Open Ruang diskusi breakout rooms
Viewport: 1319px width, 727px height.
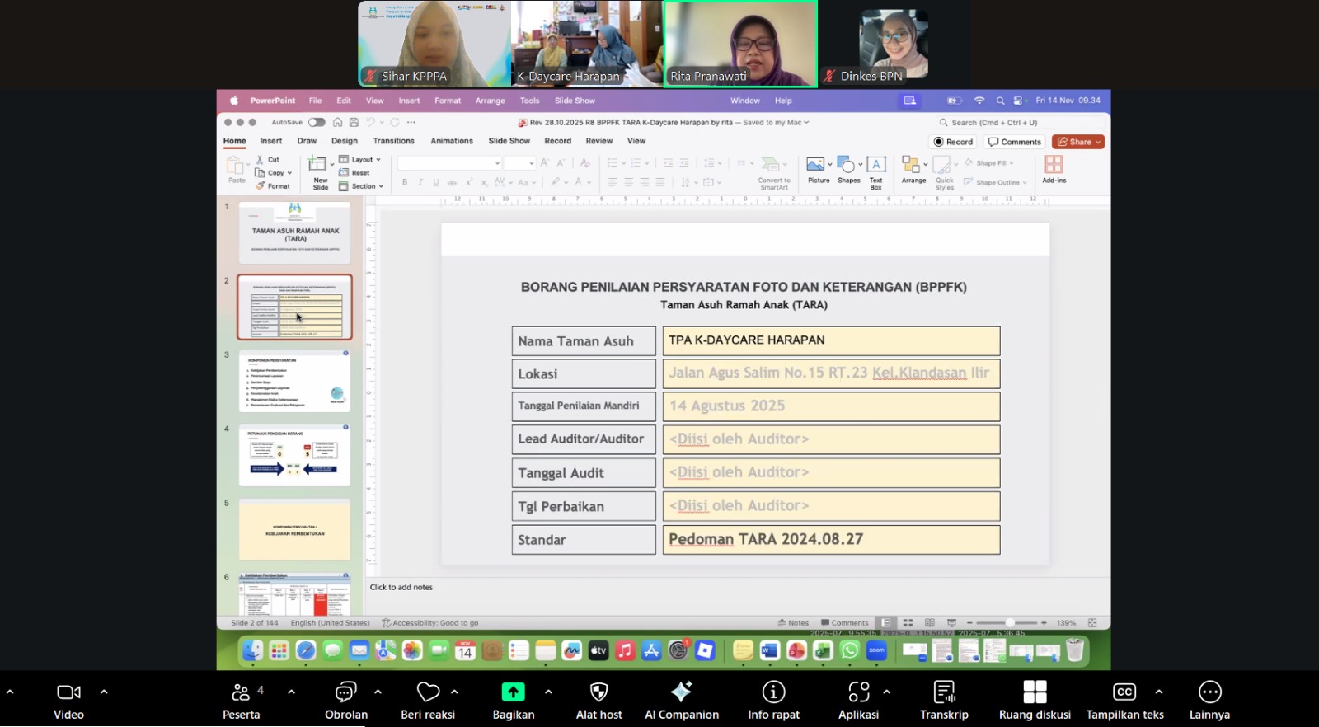pos(1035,692)
